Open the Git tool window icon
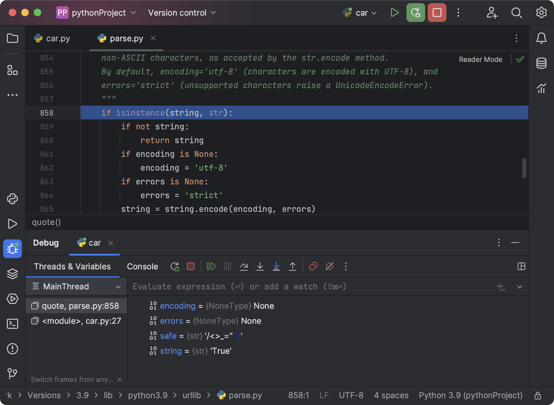Image resolution: width=554 pixels, height=405 pixels. 13,373
